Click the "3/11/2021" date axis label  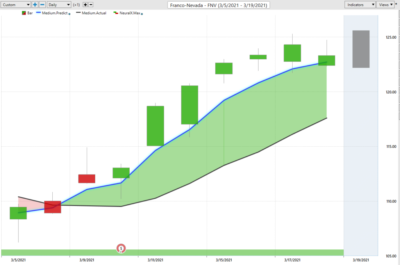click(x=155, y=260)
